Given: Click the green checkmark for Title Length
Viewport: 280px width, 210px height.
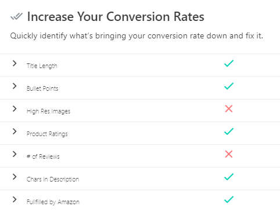Looking at the screenshot, I should (229, 63).
